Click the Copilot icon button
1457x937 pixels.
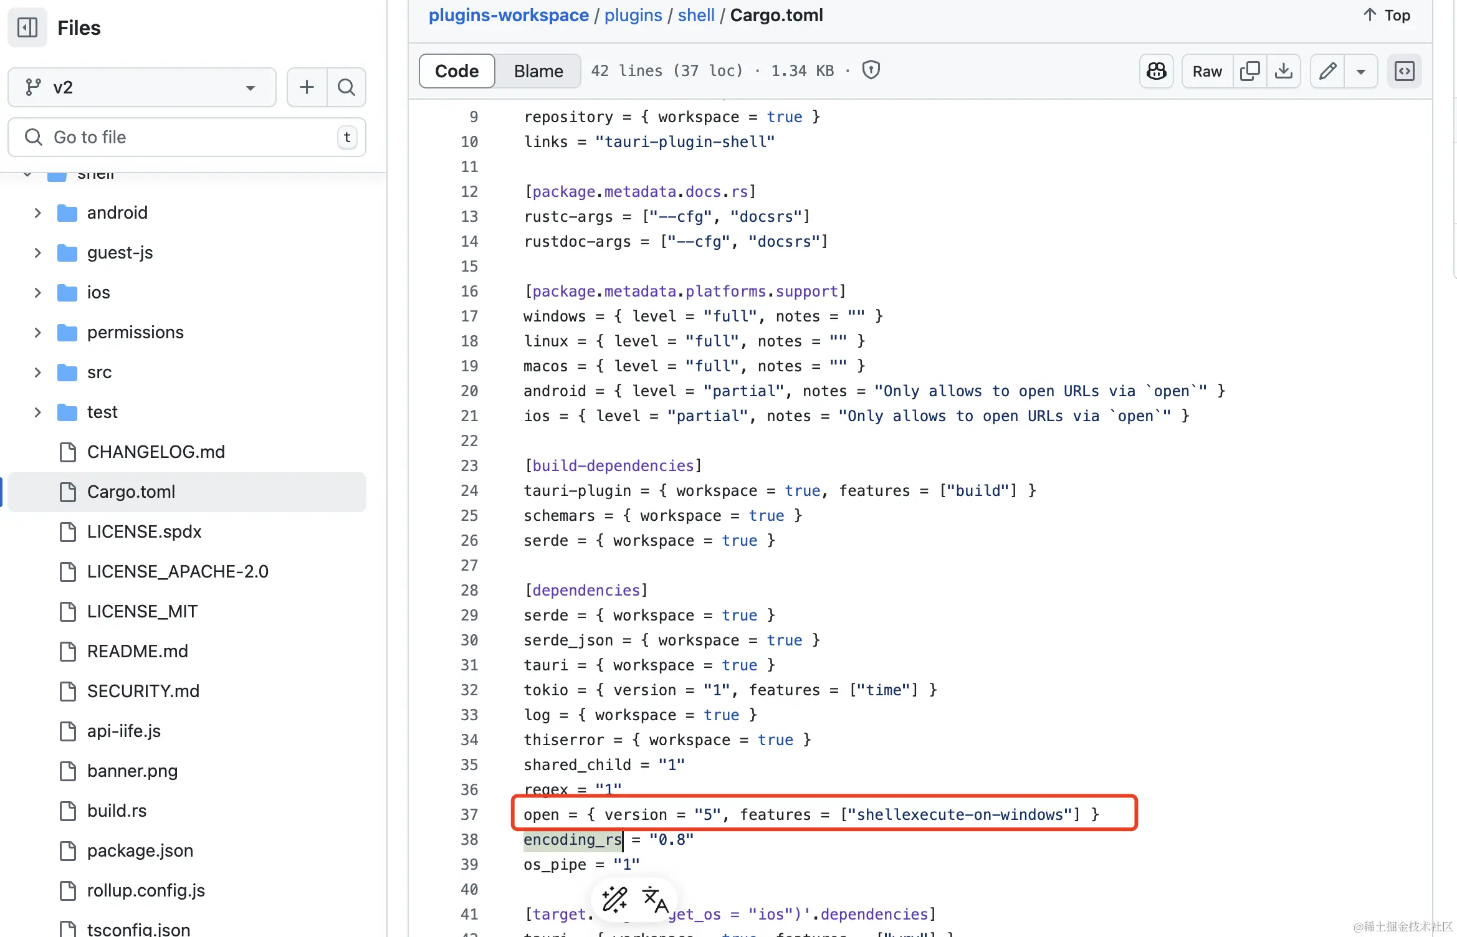1157,71
